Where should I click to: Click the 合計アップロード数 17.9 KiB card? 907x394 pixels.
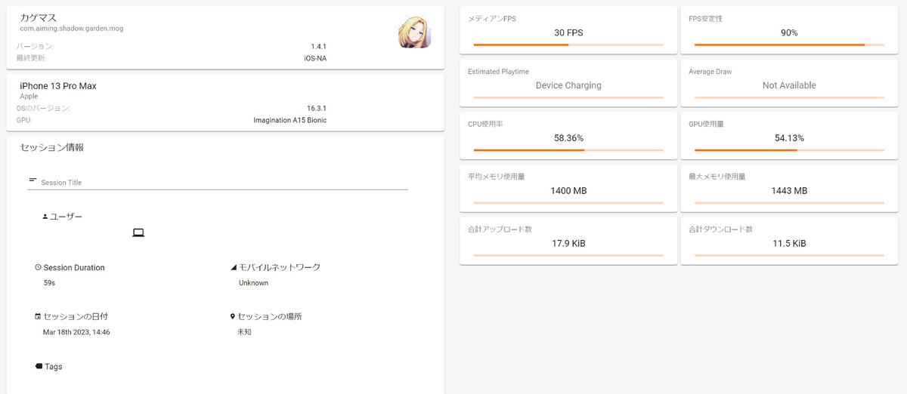[x=568, y=241]
